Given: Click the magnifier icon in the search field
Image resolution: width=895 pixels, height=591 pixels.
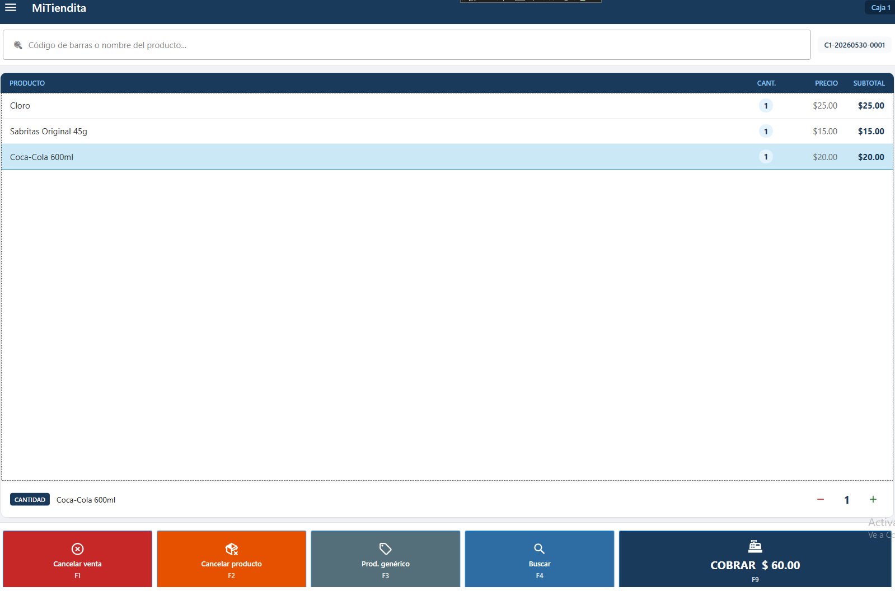Looking at the screenshot, I should (18, 45).
